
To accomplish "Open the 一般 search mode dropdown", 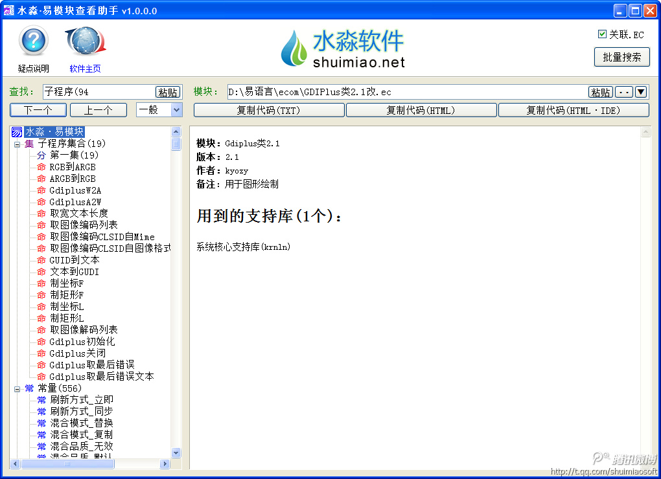I will point(177,110).
